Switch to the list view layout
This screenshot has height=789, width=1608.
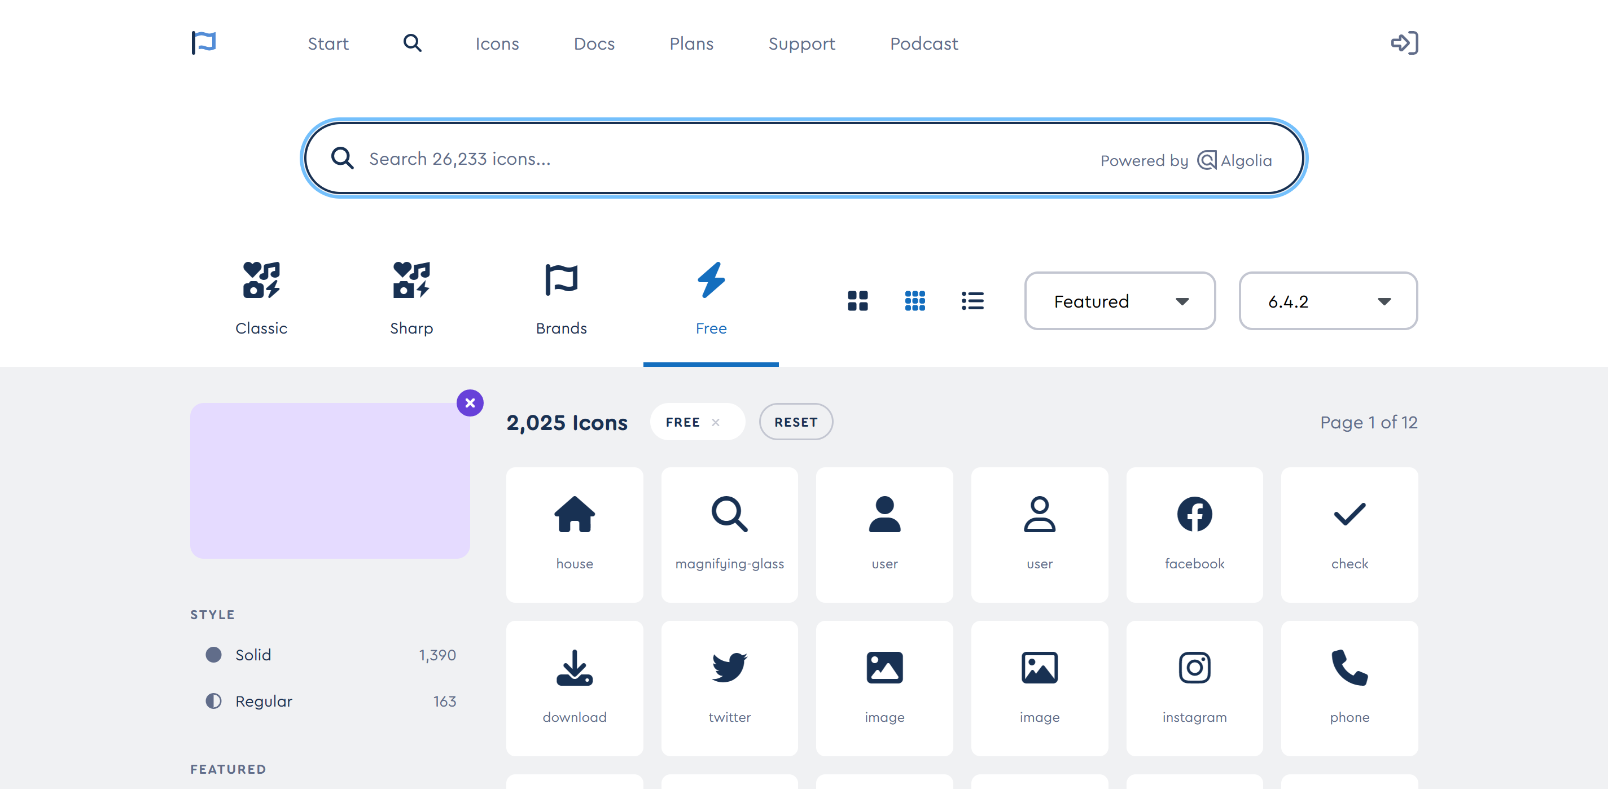972,301
